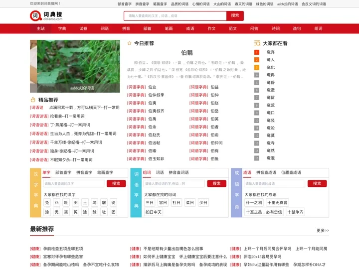Open 词语 in the red navigation bar
Viewport: 359px width, 269px height.
105,28
